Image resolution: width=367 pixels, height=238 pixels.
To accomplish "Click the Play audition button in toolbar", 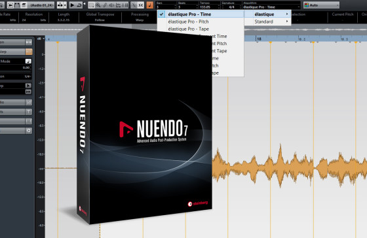I will click(x=72, y=5).
